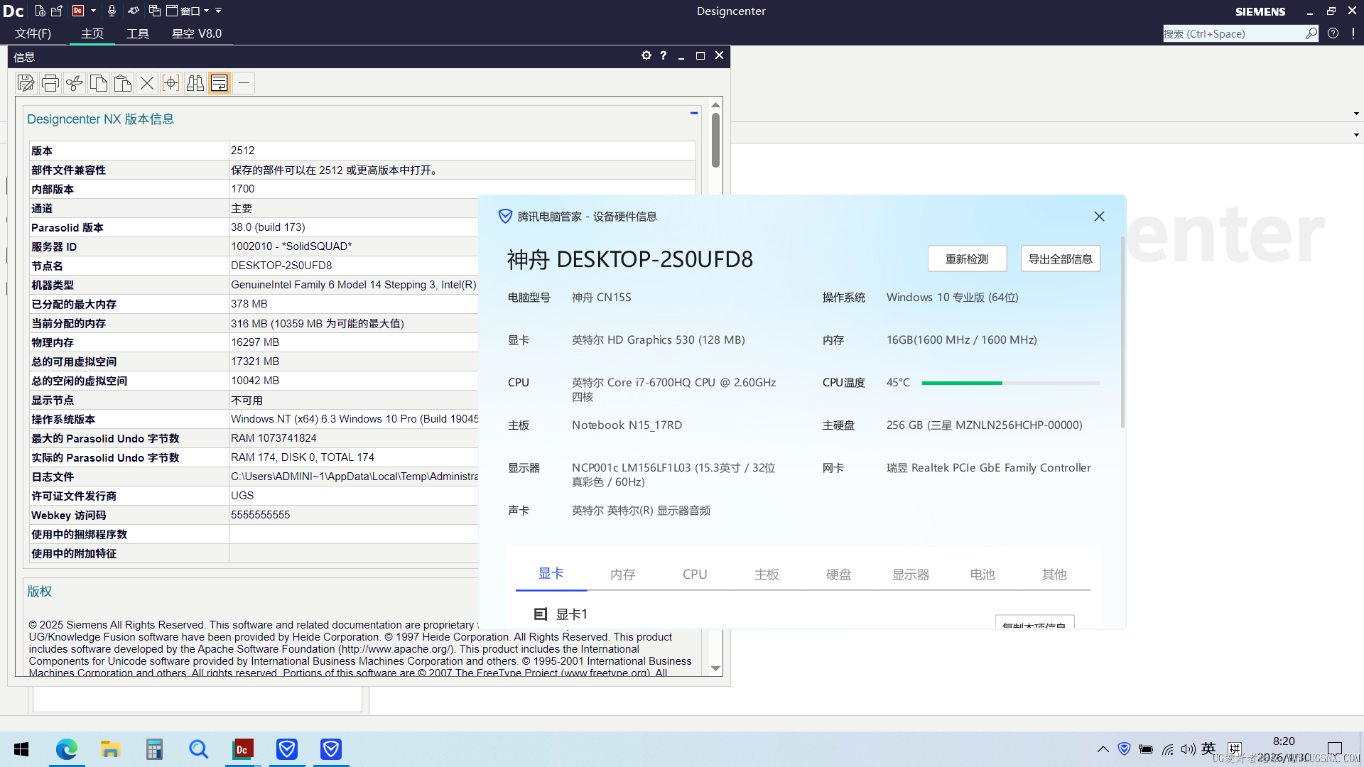Open the Calculator from the taskbar
The image size is (1364, 767).
coord(154,749)
